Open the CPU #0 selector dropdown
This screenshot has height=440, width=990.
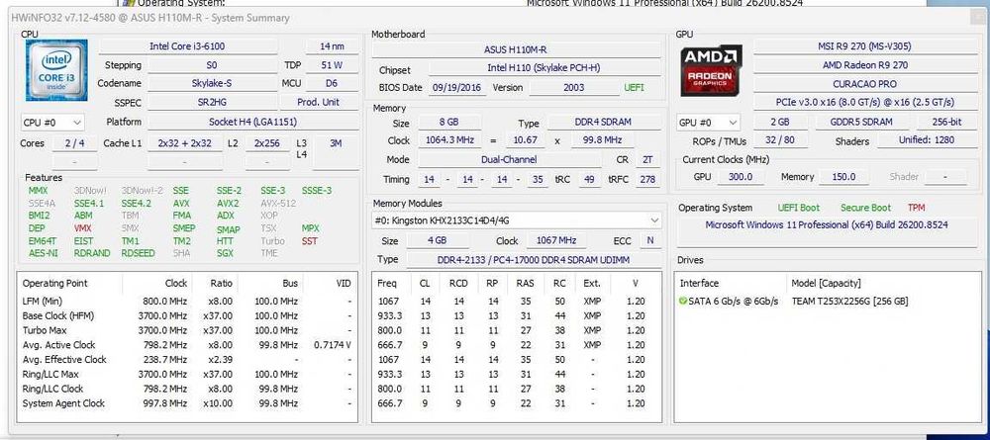click(x=52, y=123)
